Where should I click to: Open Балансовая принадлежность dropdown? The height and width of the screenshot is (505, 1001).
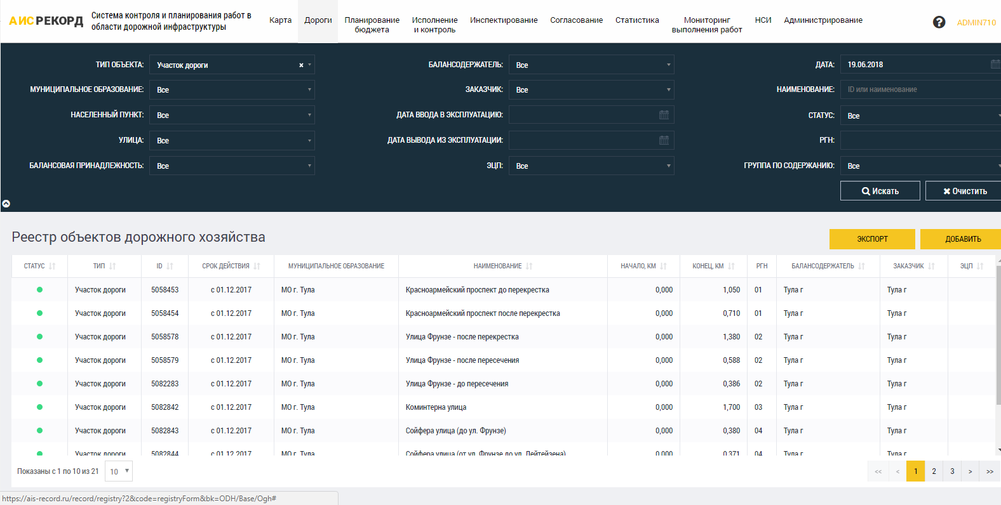(x=232, y=166)
